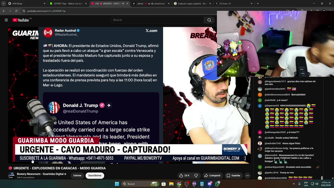
Task: Close the VDO.Ninja tab
Action: tap(44, 4)
